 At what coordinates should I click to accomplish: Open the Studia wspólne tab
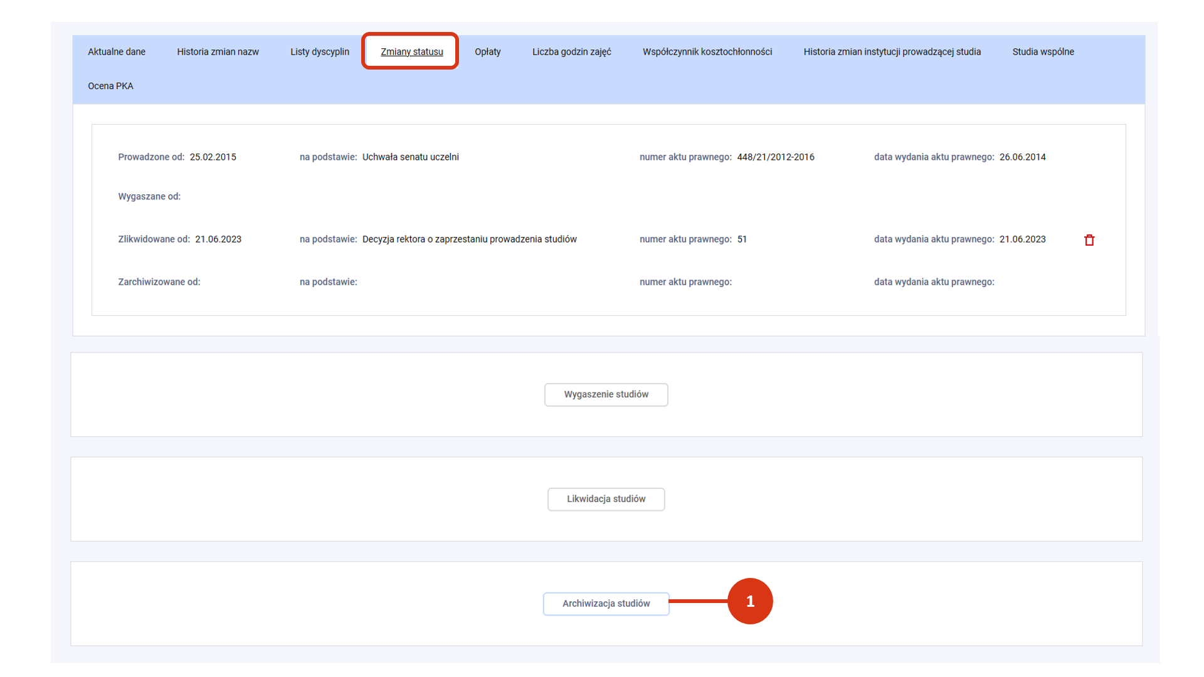[x=1043, y=52]
